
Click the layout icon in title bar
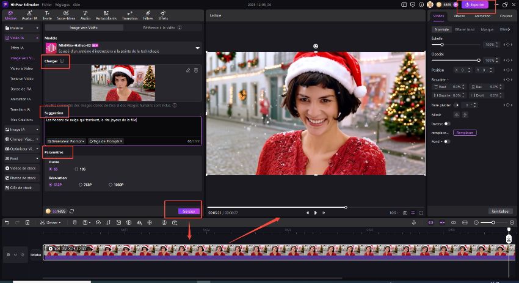click(x=404, y=5)
